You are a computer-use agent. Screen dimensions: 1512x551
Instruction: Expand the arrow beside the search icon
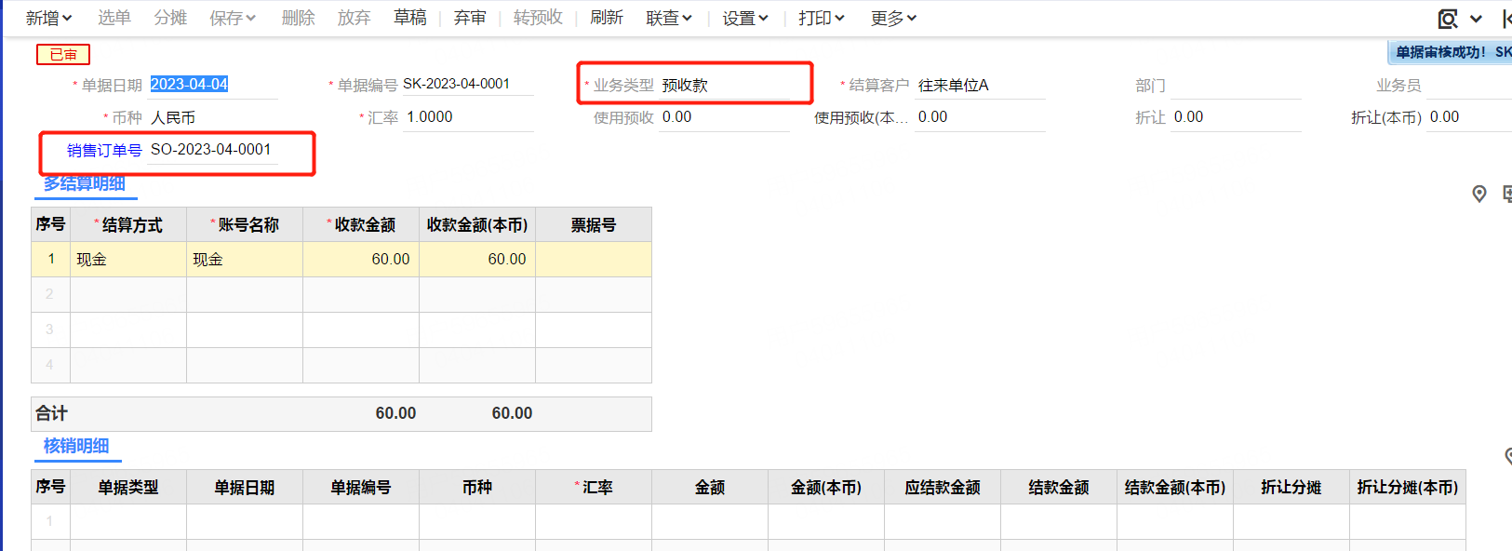pyautogui.click(x=1476, y=19)
